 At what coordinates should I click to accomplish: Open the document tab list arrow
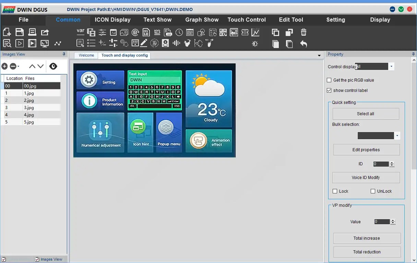point(319,56)
